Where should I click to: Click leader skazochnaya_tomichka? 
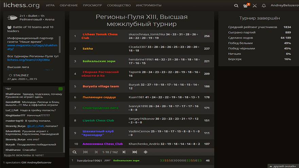[147, 34]
